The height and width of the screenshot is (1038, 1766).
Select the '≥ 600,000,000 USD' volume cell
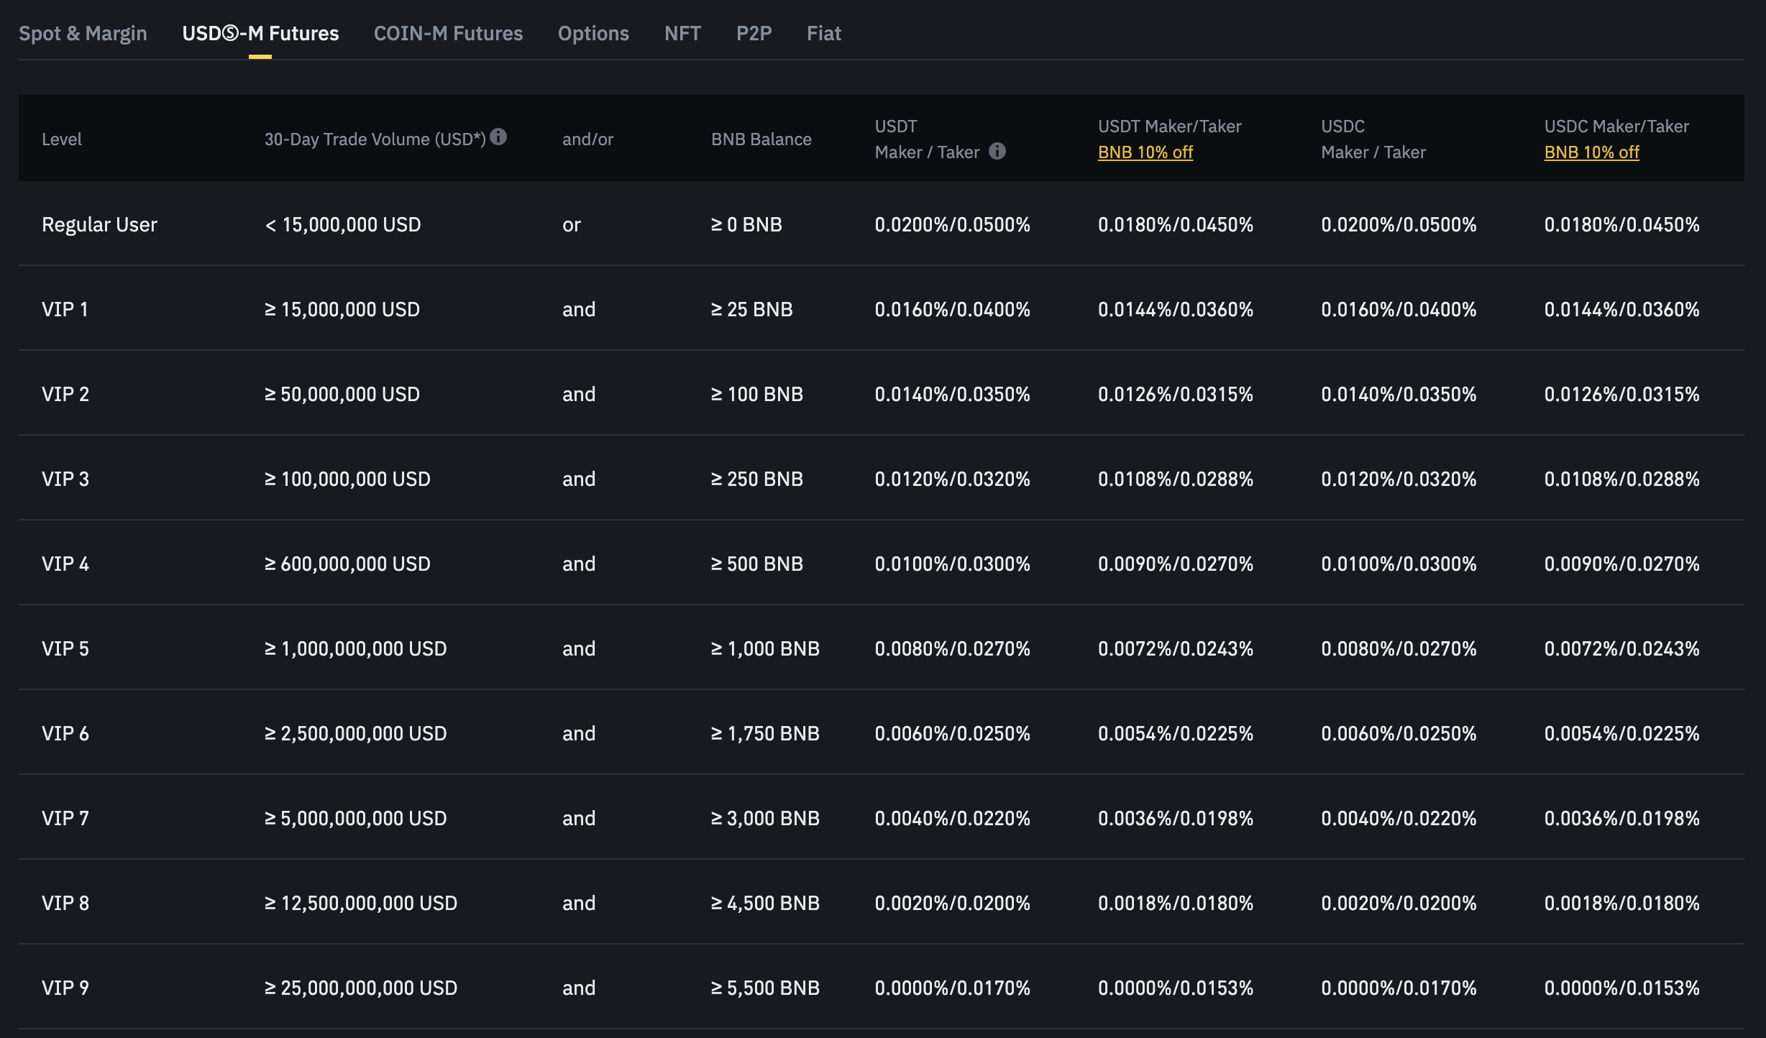[347, 564]
